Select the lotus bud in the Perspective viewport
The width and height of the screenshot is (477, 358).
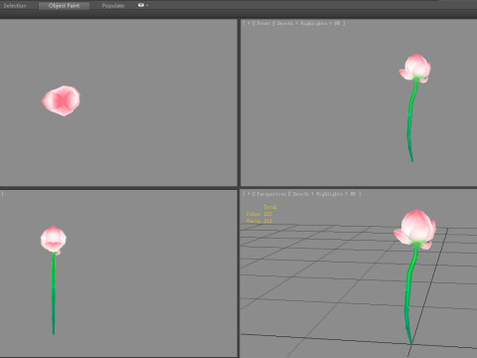tap(415, 229)
